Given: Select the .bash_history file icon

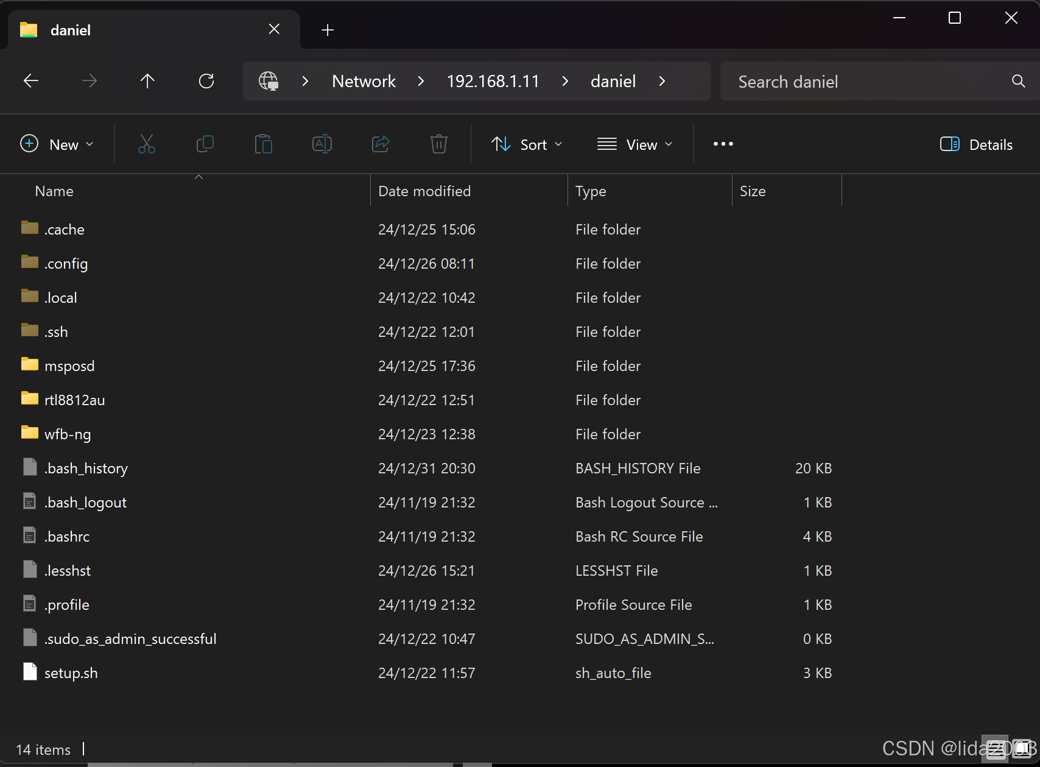Looking at the screenshot, I should 30,467.
